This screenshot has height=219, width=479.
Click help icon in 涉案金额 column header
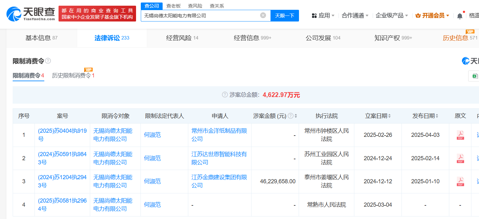[290, 116]
